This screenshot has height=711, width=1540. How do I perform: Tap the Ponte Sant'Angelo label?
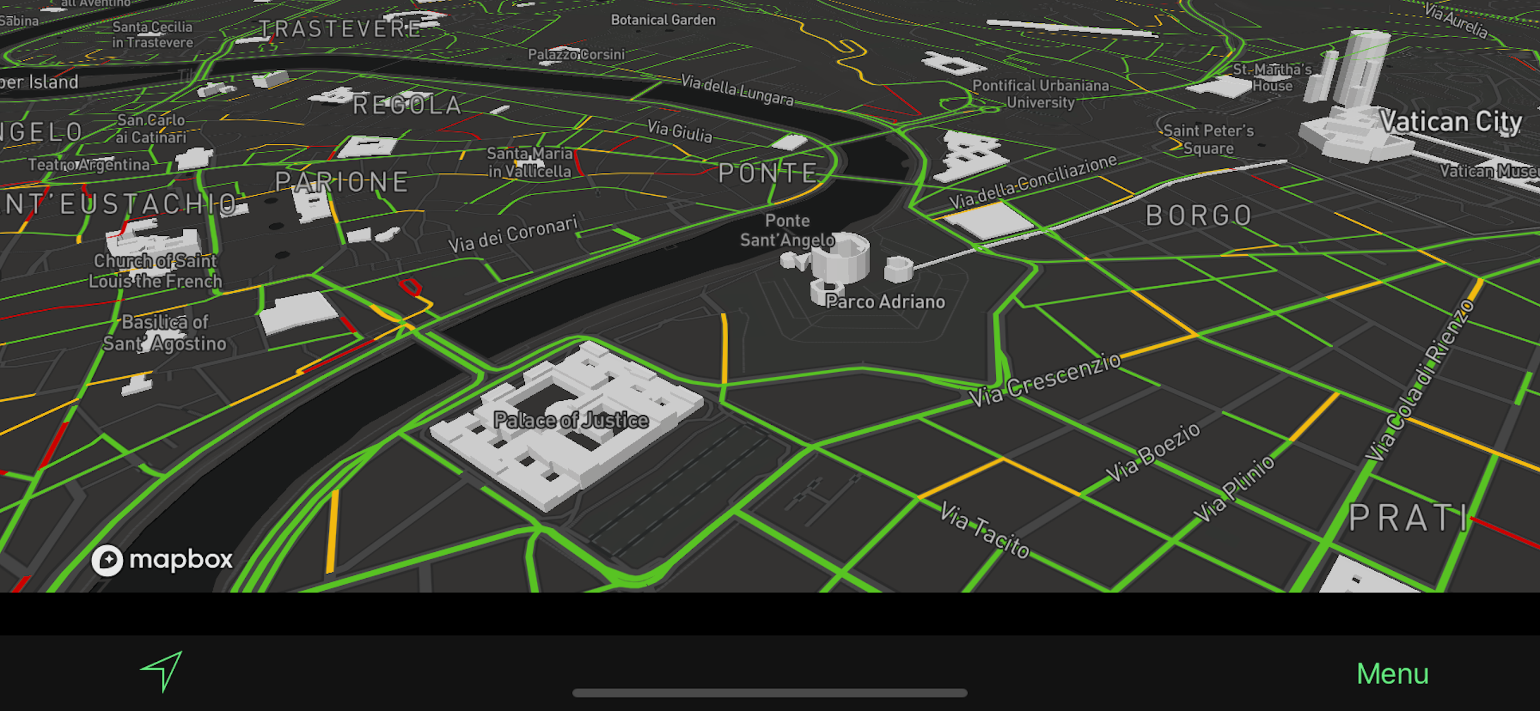coord(787,230)
